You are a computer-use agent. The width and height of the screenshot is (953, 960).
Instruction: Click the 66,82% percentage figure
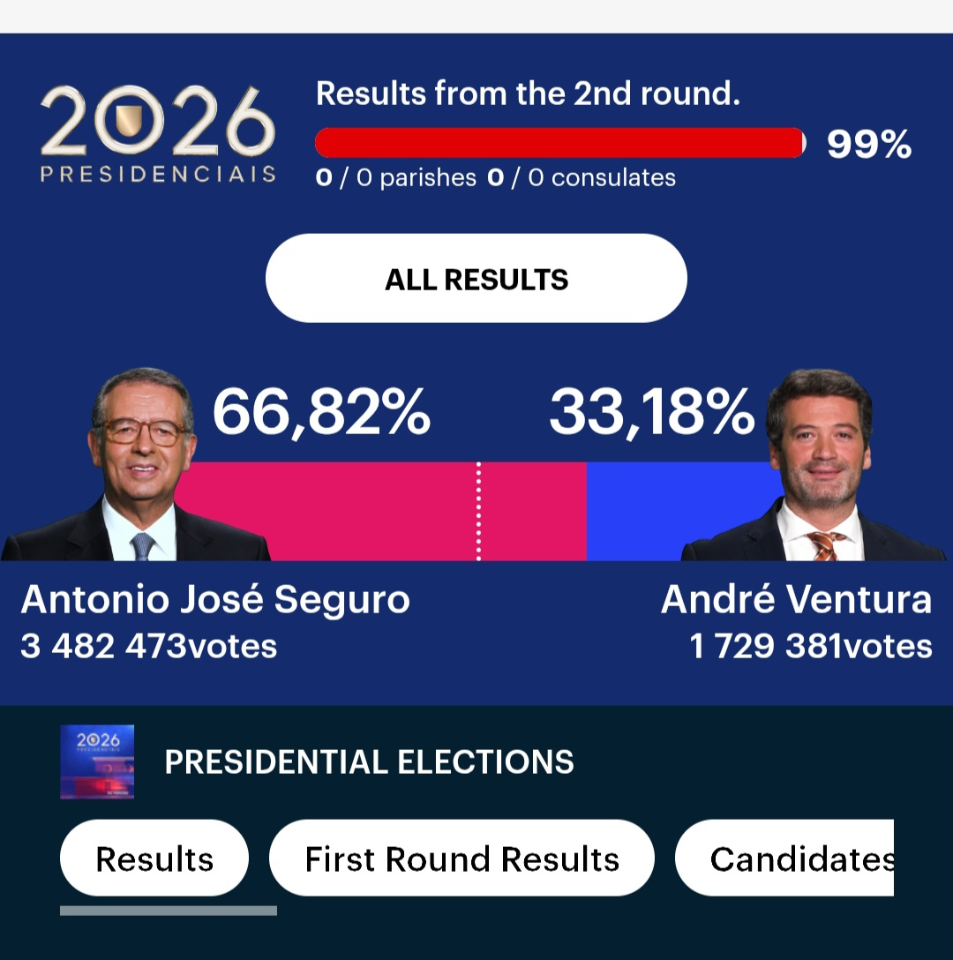click(x=321, y=412)
